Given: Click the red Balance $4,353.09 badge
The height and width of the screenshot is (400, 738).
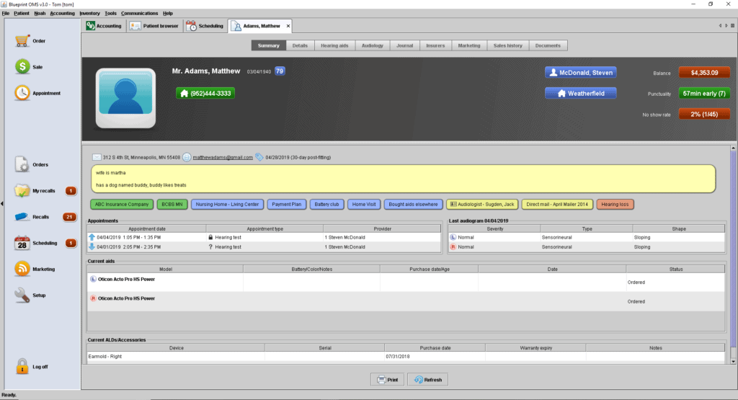Looking at the screenshot, I should 704,73.
